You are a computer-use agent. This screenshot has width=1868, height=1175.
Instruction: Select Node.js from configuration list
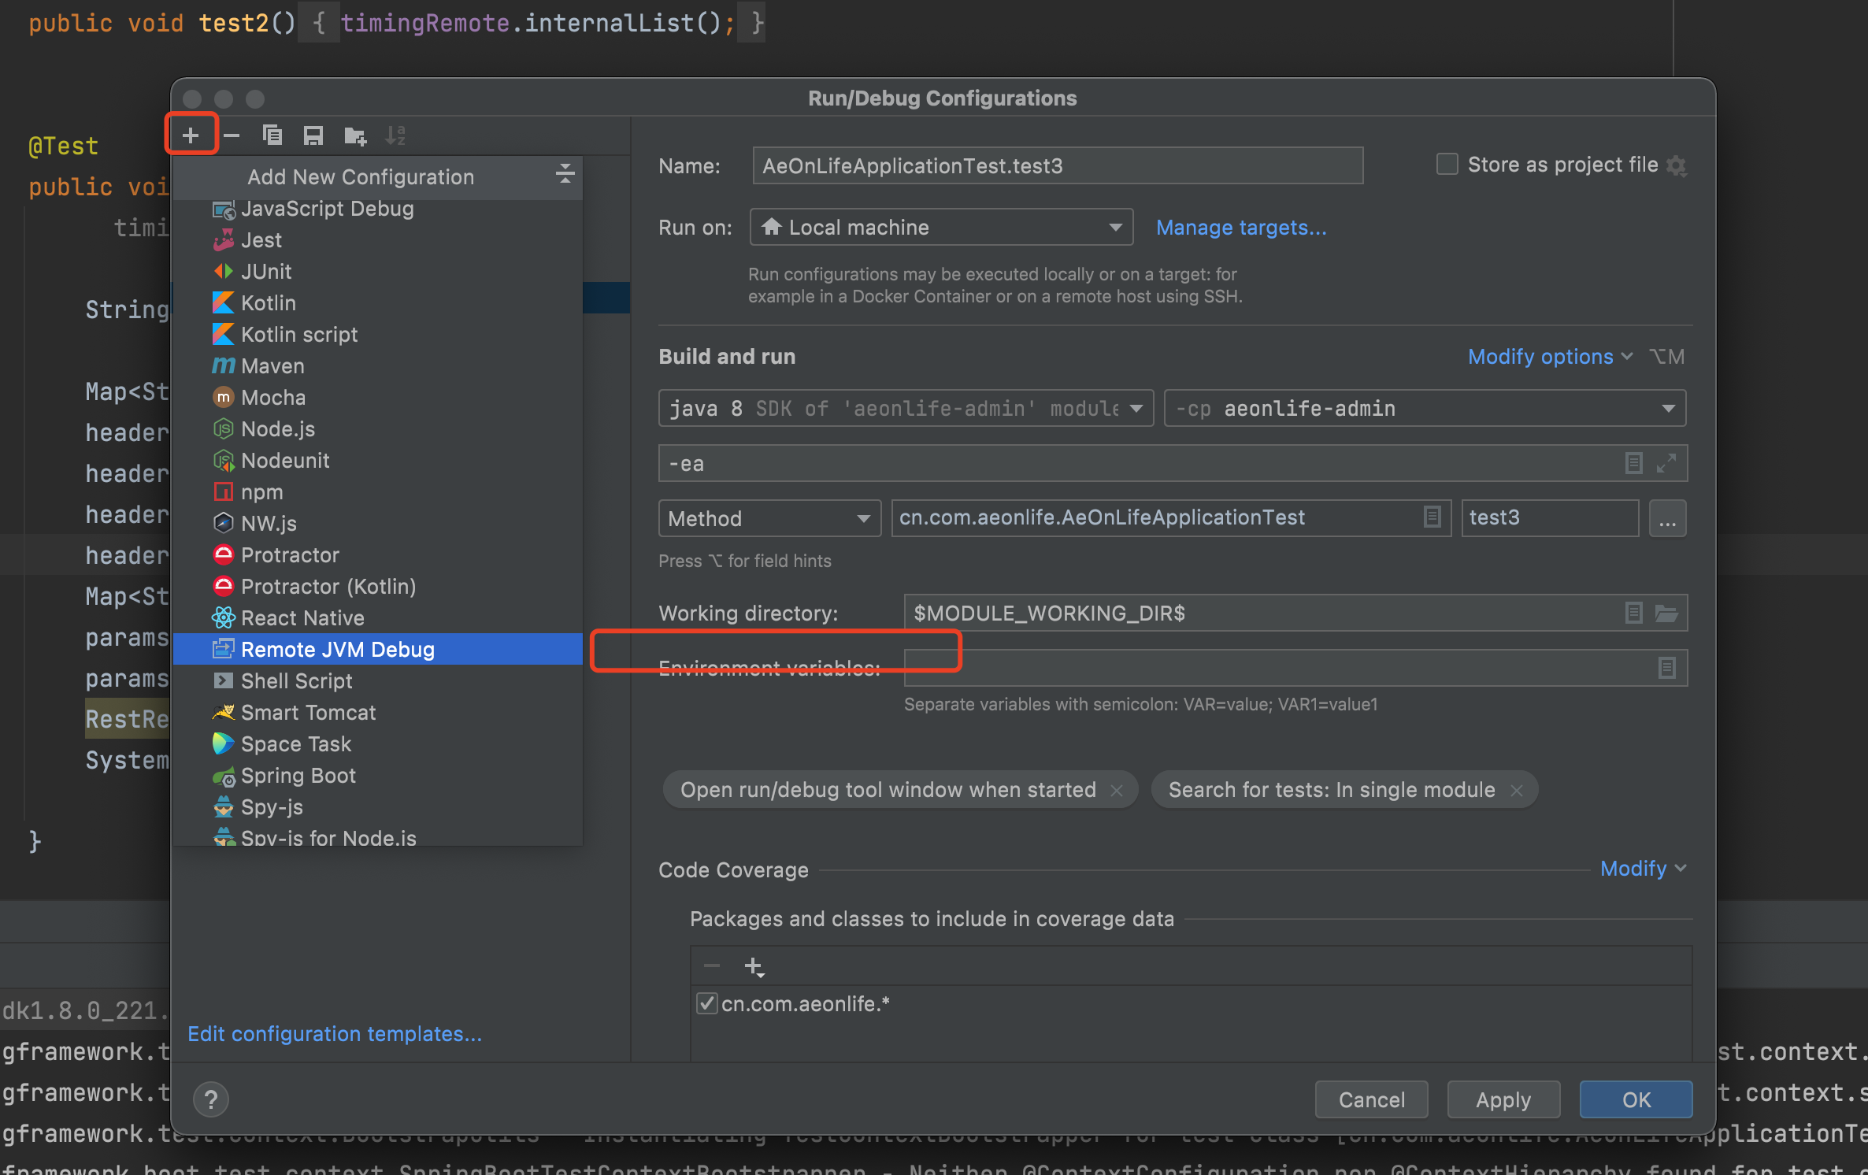coord(378,429)
